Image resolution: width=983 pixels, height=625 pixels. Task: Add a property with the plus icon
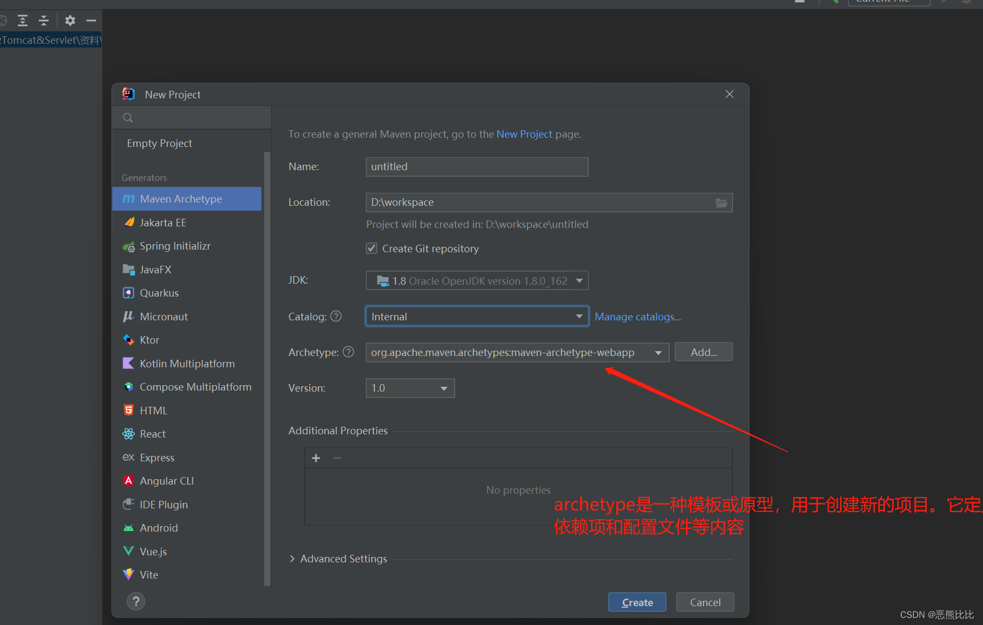point(316,458)
